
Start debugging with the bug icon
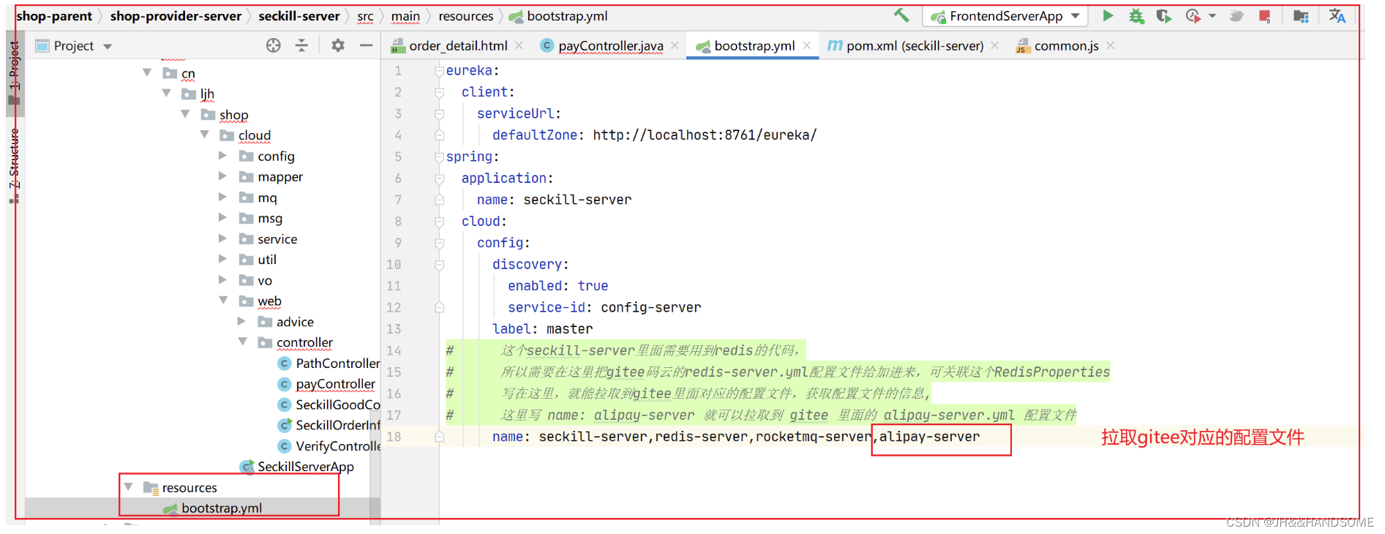coord(1136,15)
